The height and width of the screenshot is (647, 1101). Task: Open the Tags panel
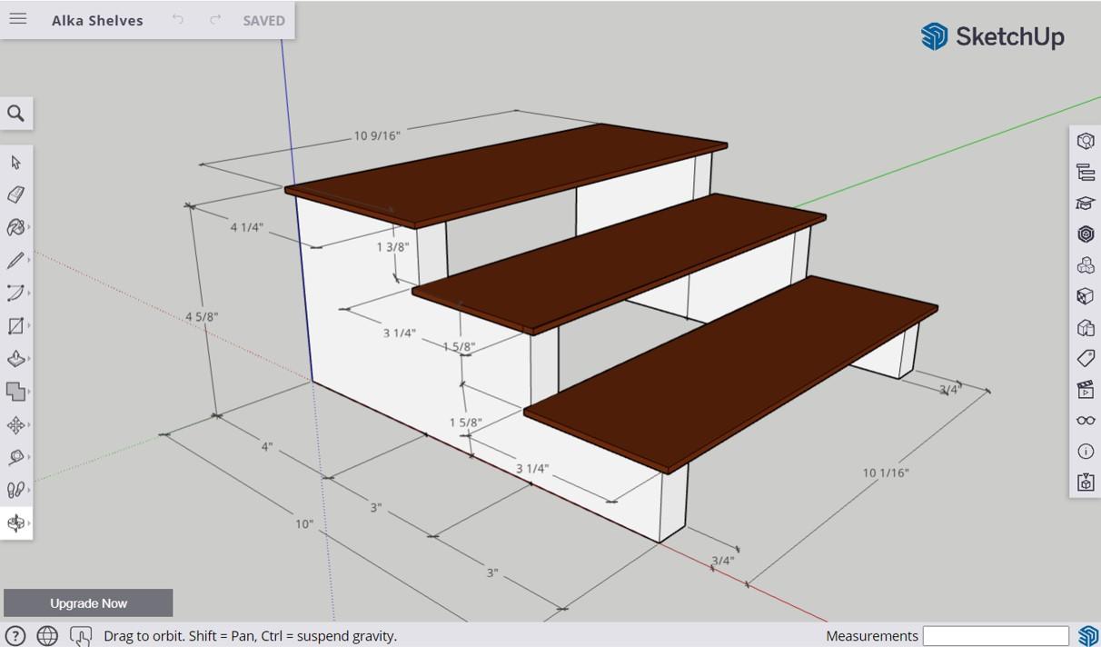(x=1085, y=357)
